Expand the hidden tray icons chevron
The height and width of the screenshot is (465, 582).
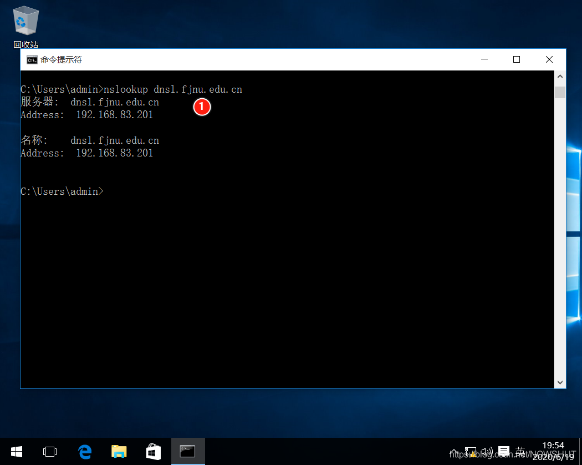(x=454, y=452)
